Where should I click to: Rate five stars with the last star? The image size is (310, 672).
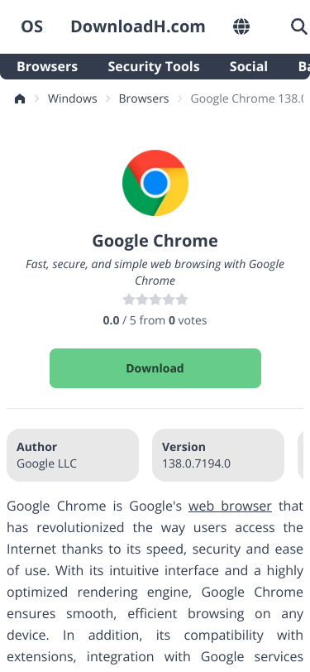pos(182,299)
